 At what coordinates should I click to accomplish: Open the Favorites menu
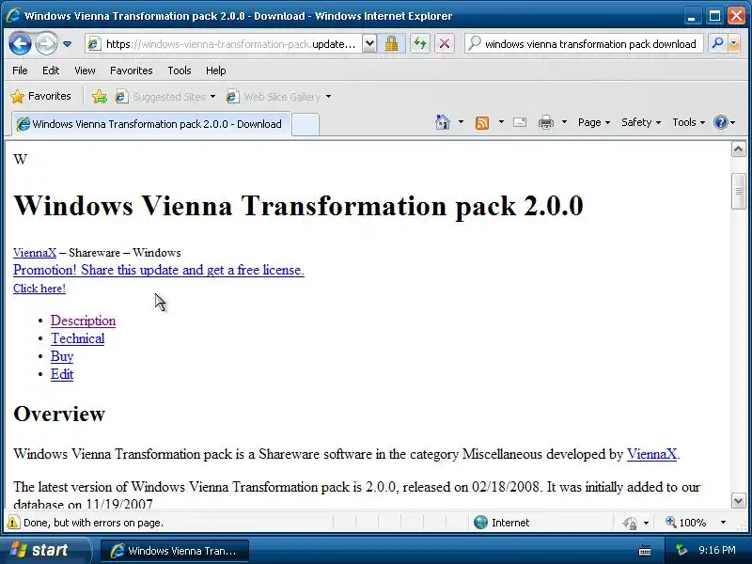[131, 70]
